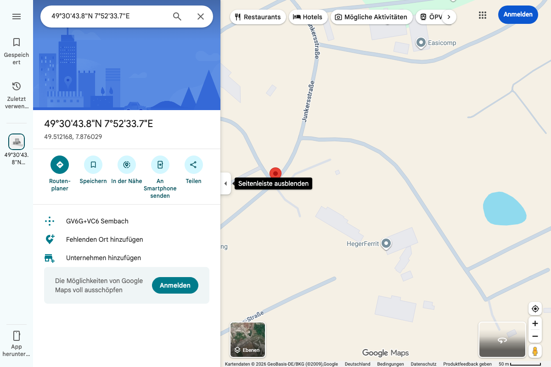Select the Hotels filter chip

click(308, 17)
